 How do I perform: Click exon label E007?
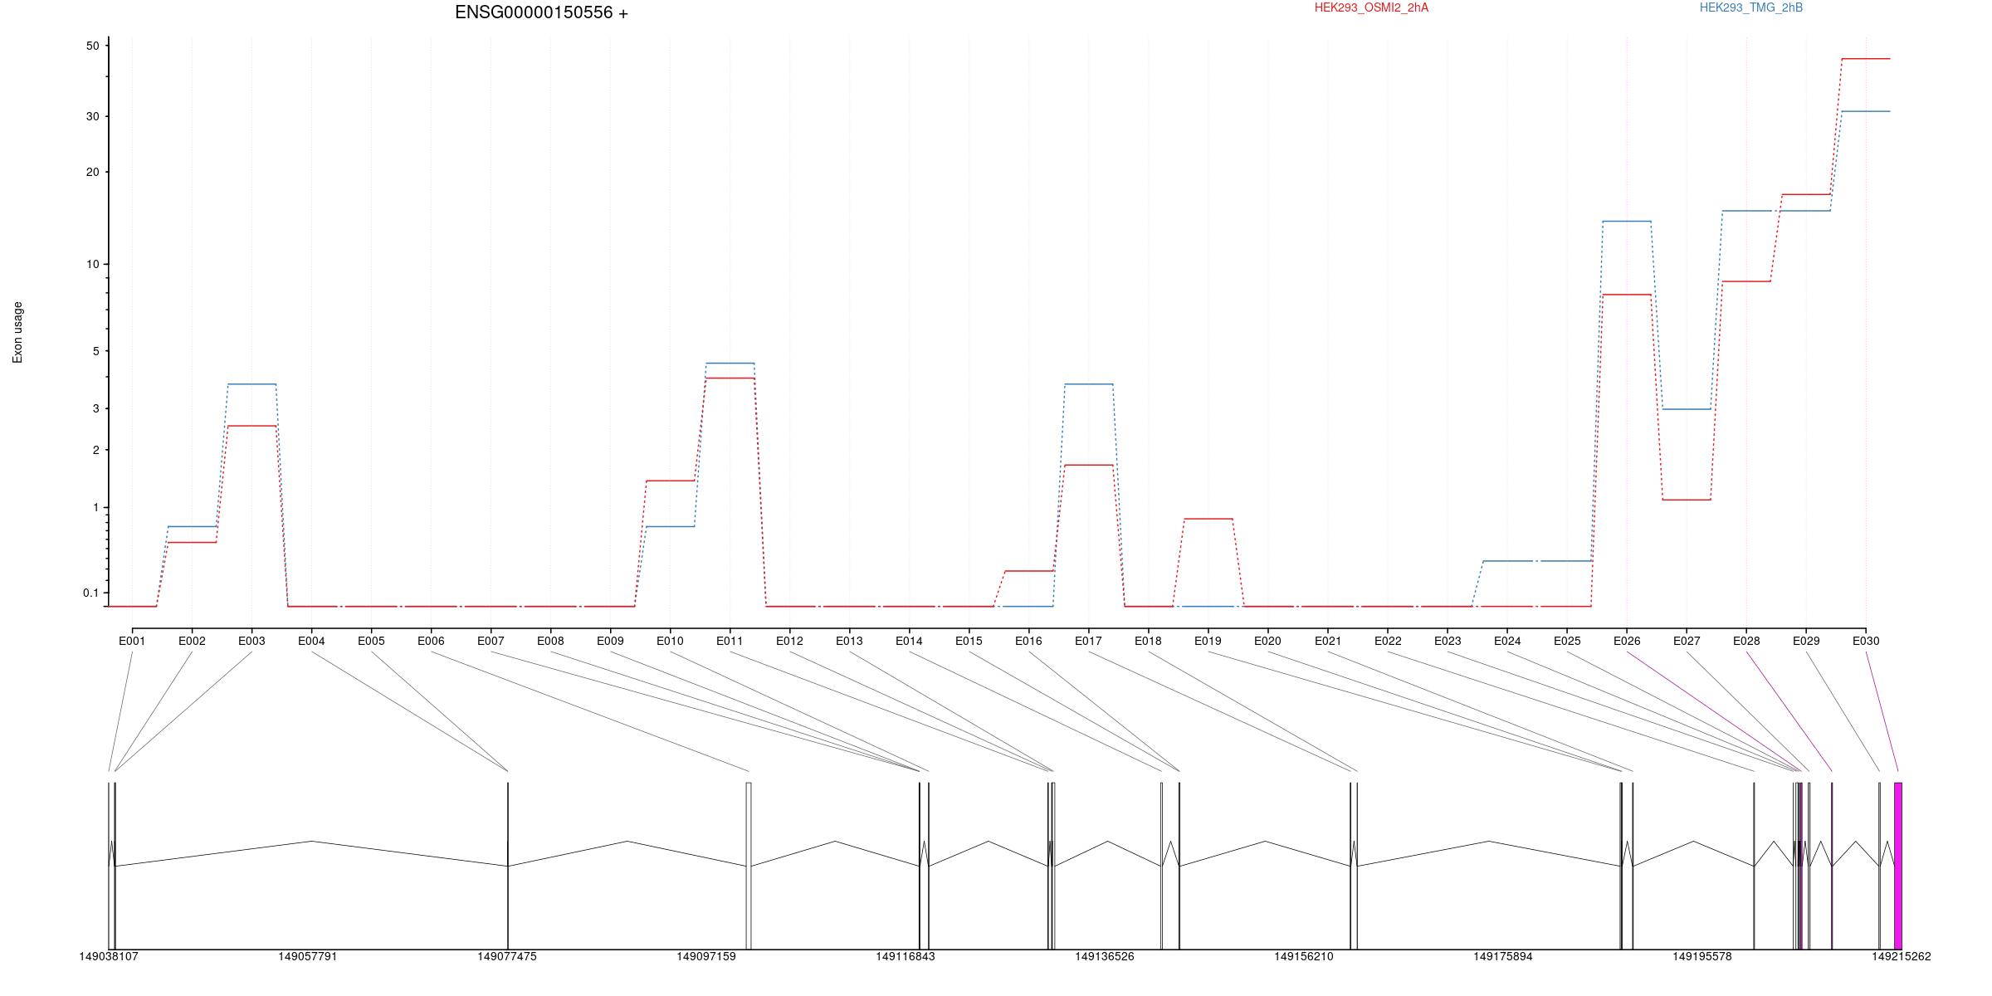tap(491, 641)
